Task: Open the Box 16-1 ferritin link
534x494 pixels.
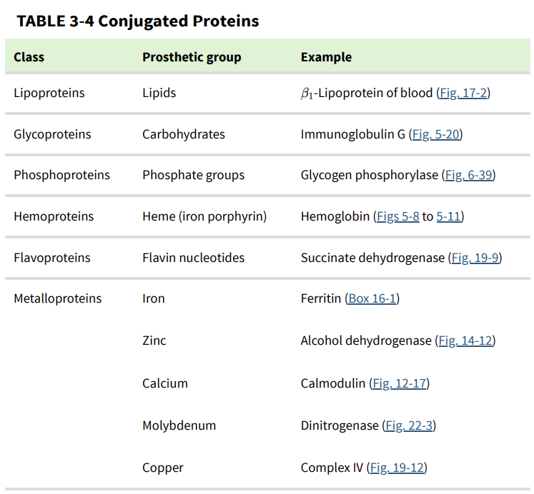Action: point(372,298)
